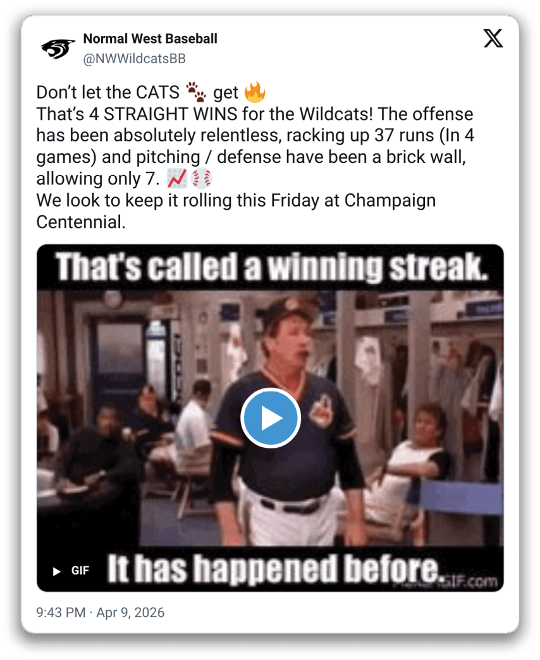Click the X logo icon
The image size is (540, 660).
click(493, 39)
